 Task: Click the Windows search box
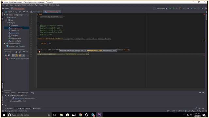click(29, 115)
